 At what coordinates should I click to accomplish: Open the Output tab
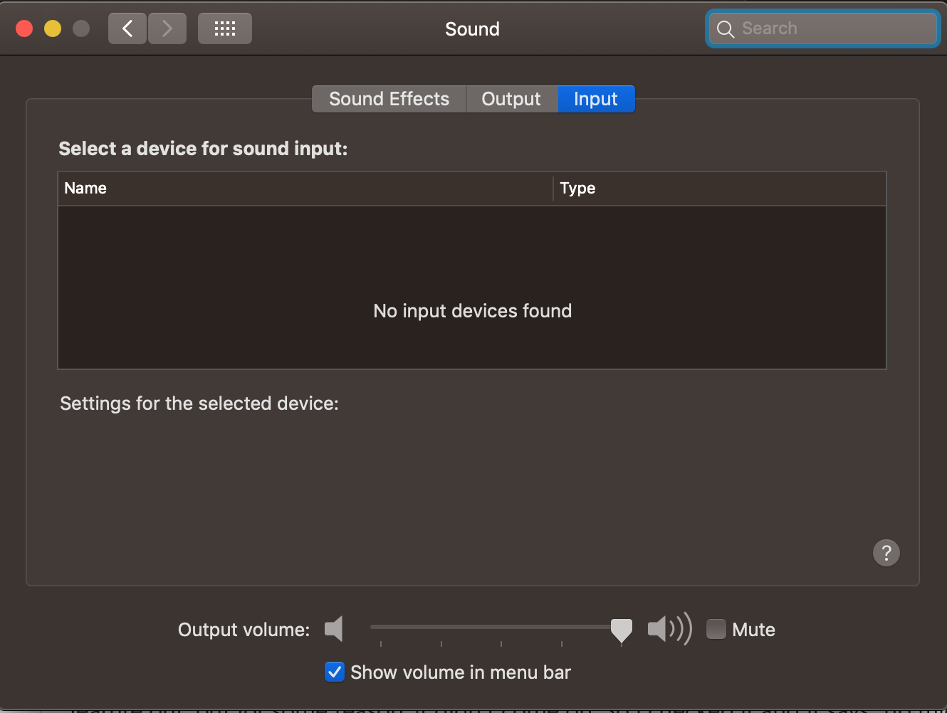[x=511, y=99]
